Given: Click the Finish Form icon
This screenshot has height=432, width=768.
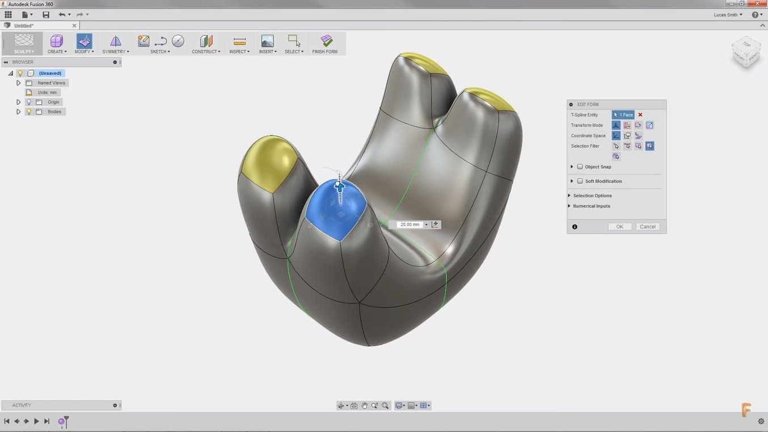Looking at the screenshot, I should [x=326, y=41].
